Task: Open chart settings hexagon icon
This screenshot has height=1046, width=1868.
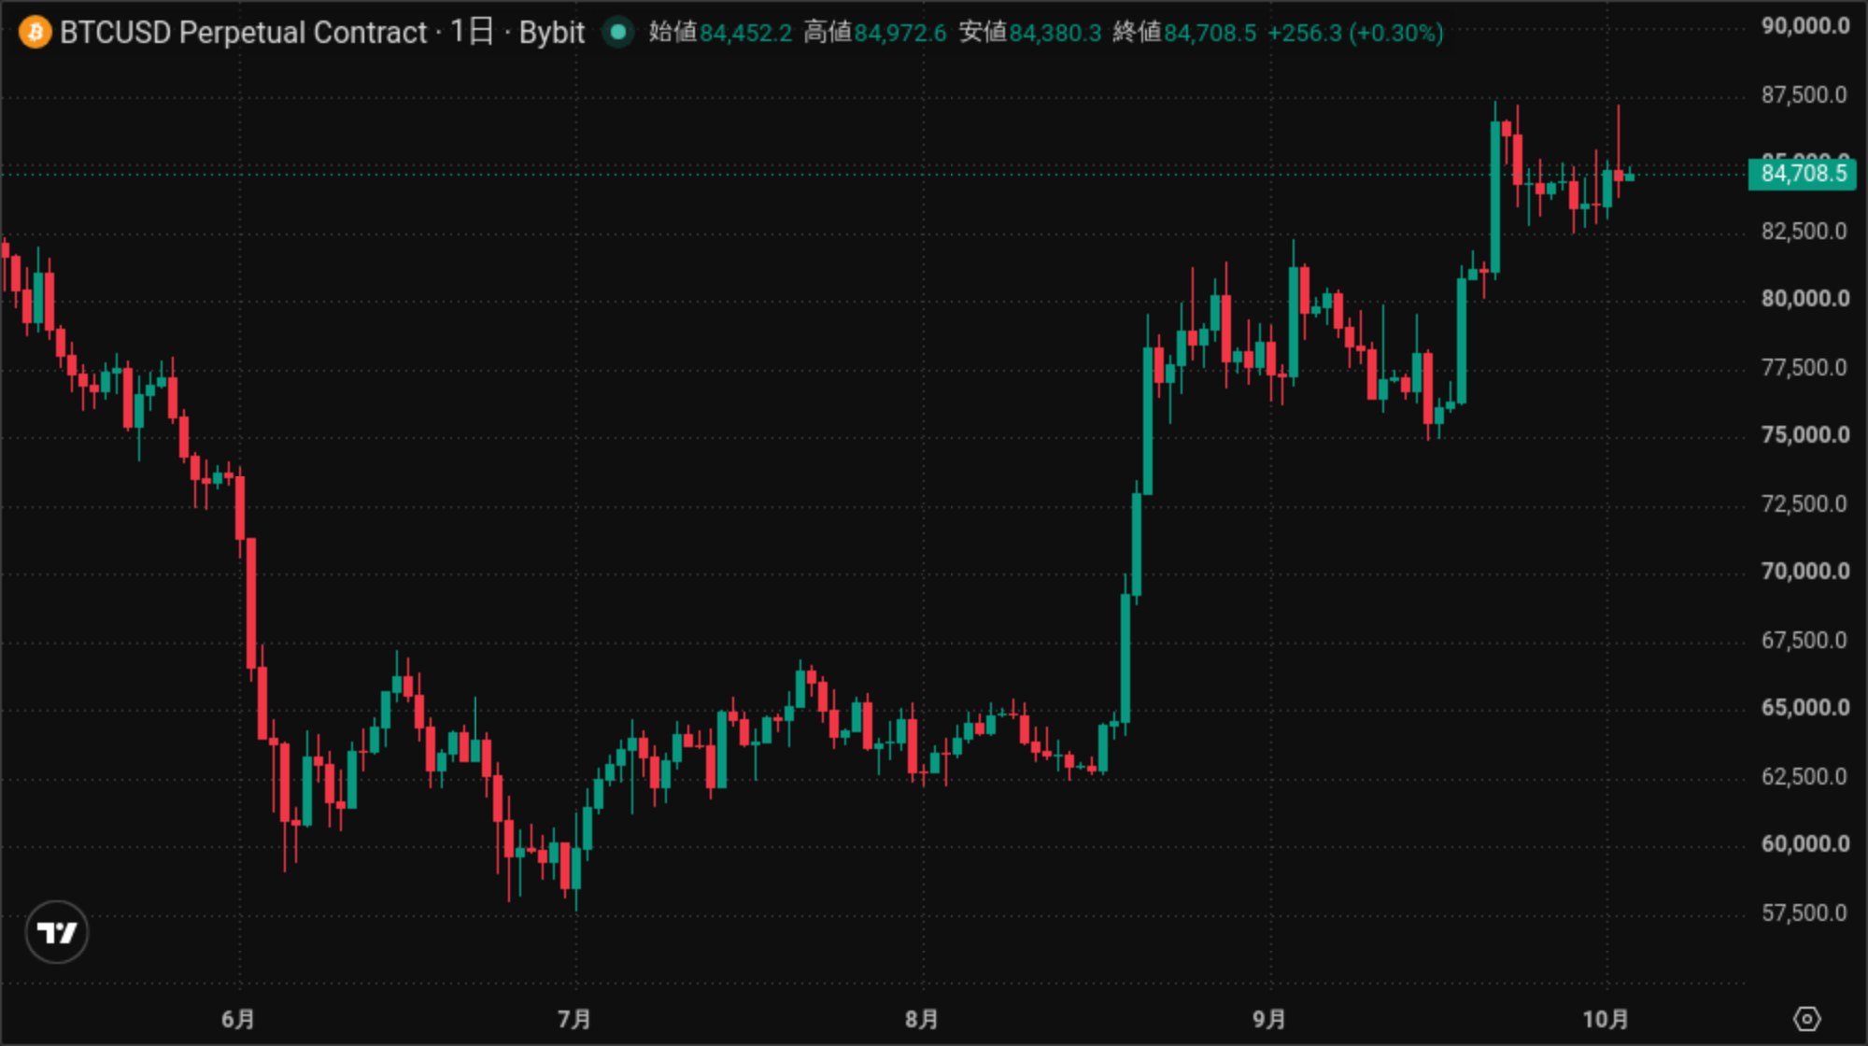Action: click(x=1807, y=1019)
